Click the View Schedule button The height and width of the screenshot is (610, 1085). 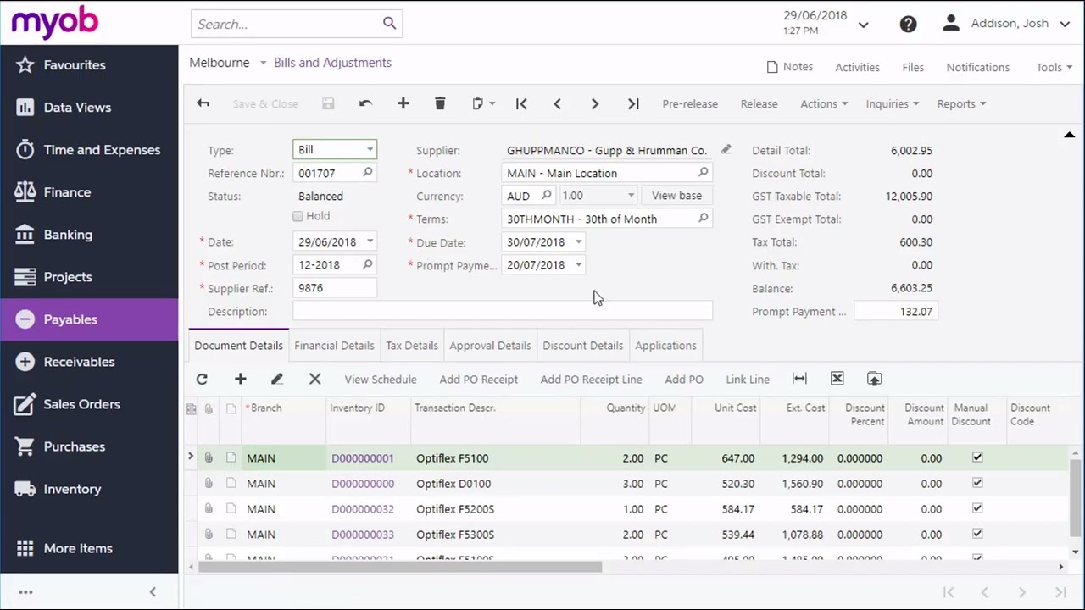(381, 379)
